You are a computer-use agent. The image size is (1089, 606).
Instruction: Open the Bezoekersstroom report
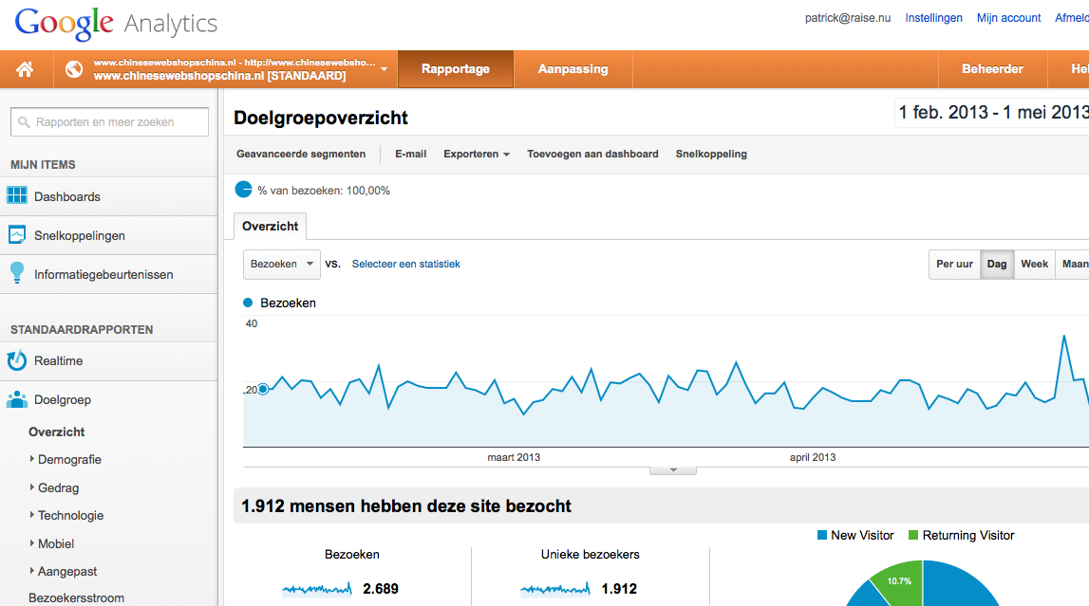(x=76, y=597)
